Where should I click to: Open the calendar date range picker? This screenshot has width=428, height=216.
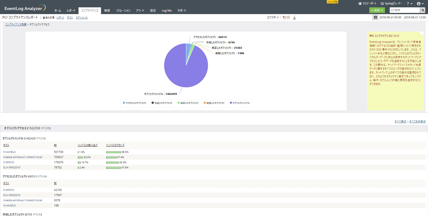click(x=375, y=17)
